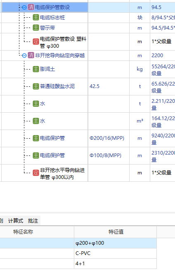Select the 普通硅酸盐水泥 material row
Viewport: 175px width, 276px height.
(x=57, y=86)
